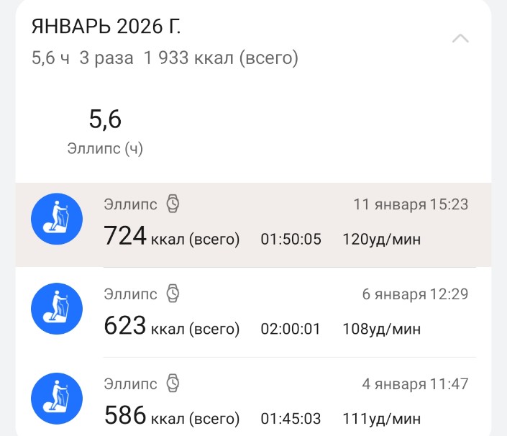Tap the 11 января 15:23 date
This screenshot has width=507, height=436.
(411, 205)
